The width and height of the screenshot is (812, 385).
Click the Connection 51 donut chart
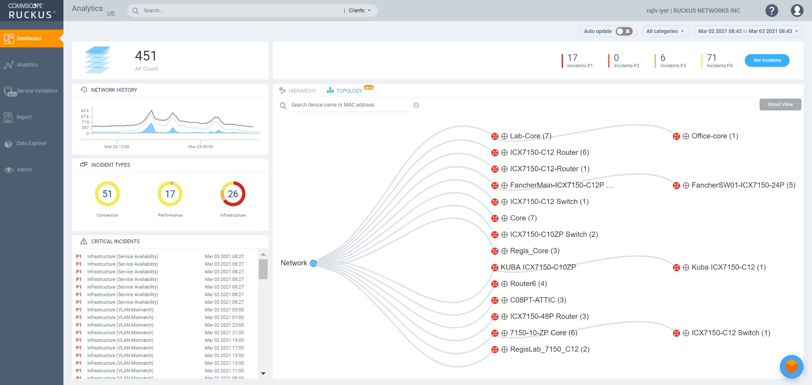coord(107,194)
